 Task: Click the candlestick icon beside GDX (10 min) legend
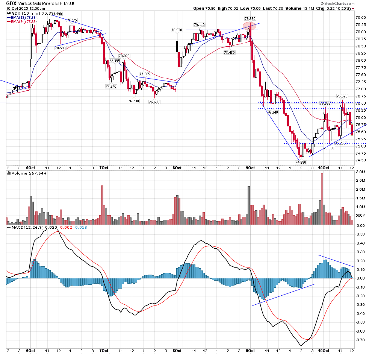[x=9, y=13]
